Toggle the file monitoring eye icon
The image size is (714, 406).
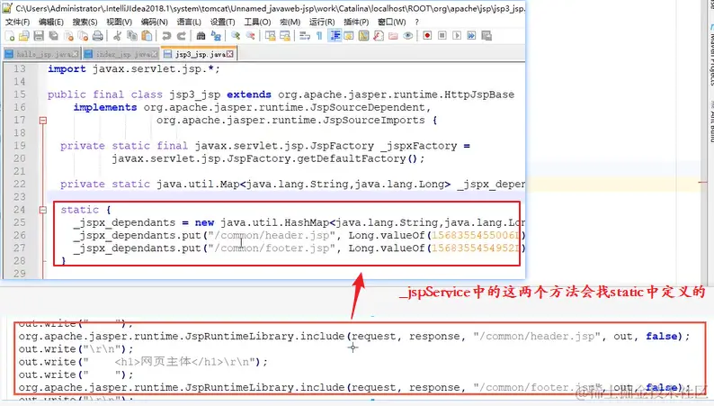408,35
